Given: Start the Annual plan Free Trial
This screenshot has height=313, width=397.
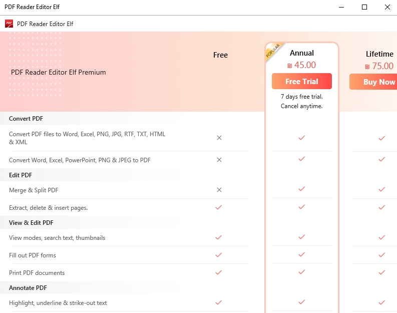Looking at the screenshot, I should 301,81.
